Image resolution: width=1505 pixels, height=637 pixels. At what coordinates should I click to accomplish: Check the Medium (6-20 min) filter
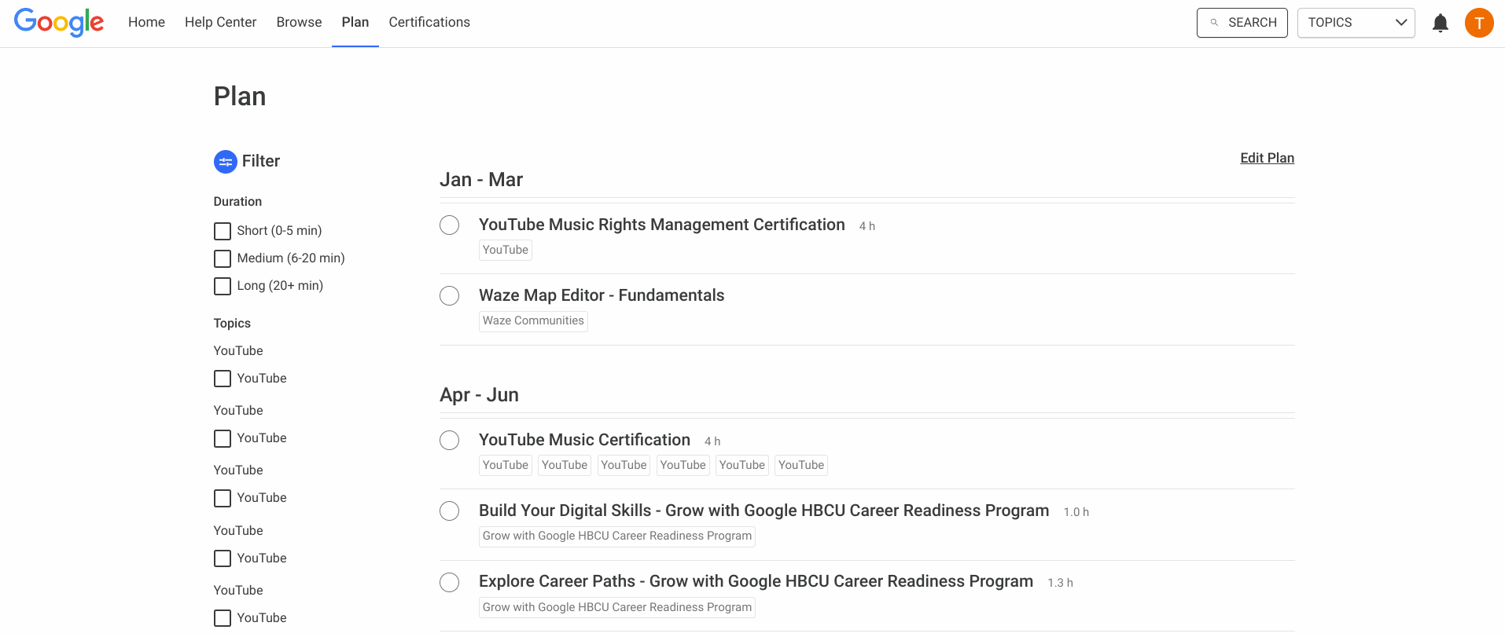coord(223,258)
